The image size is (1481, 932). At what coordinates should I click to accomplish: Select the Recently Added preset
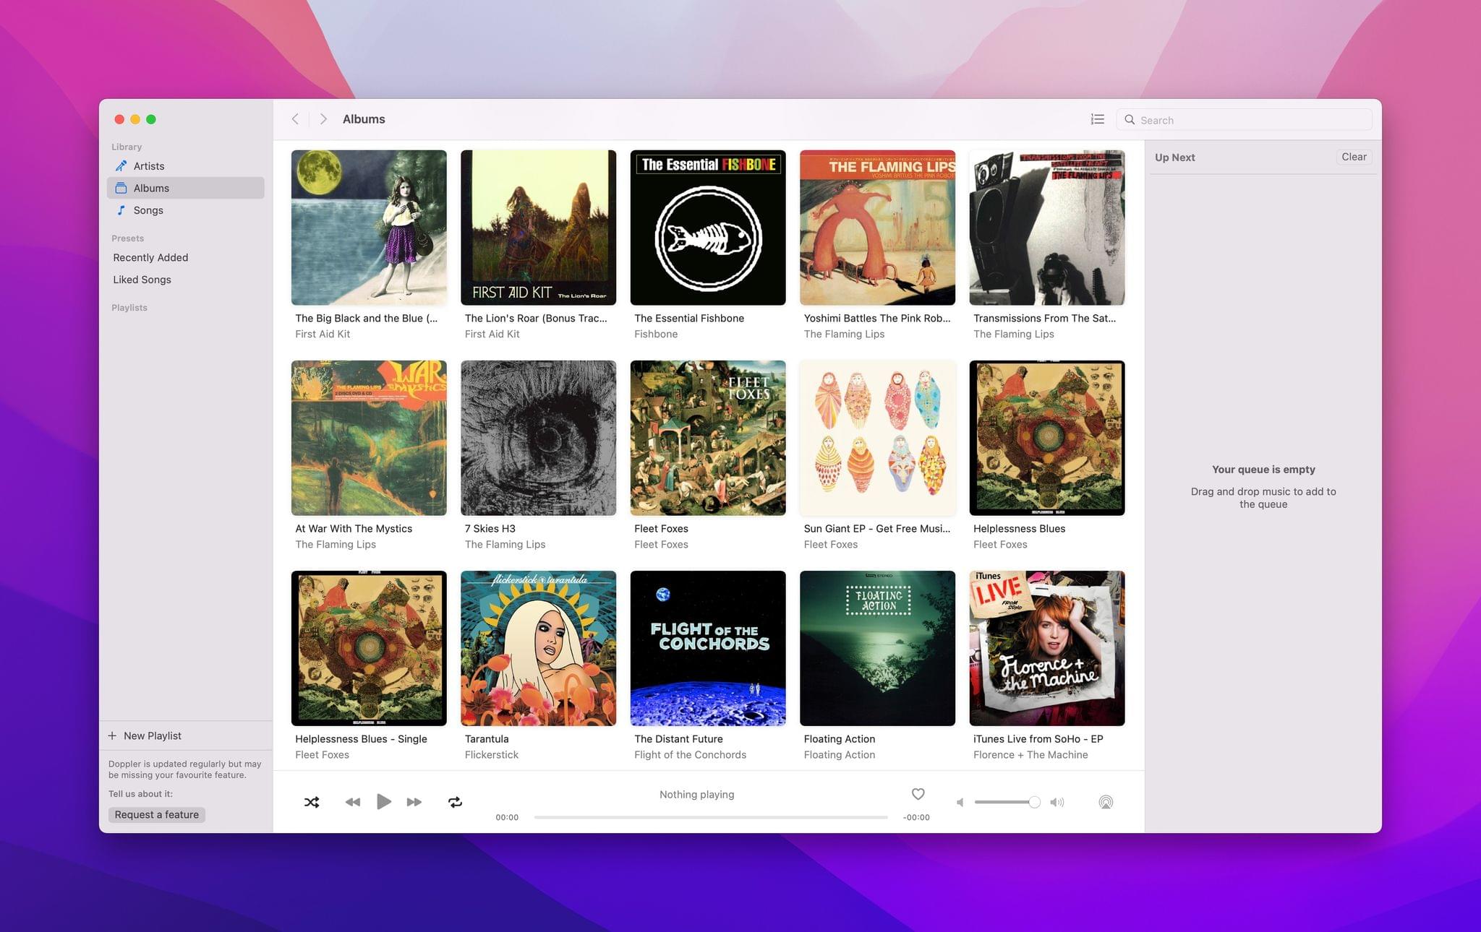click(150, 256)
